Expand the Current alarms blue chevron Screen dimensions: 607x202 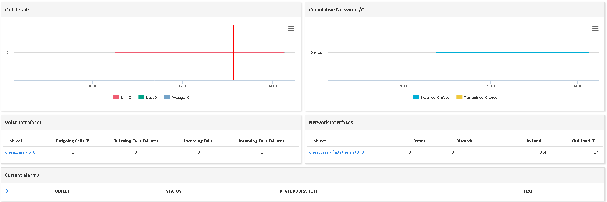tap(7, 191)
